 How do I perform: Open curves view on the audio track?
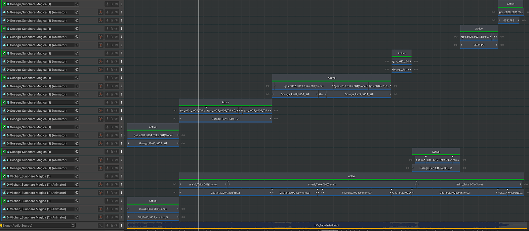click(101, 226)
